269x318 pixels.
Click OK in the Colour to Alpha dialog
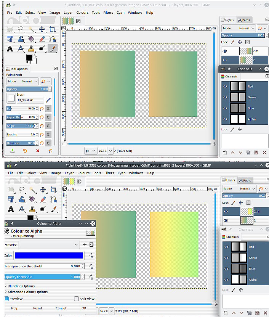pyautogui.click(x=83, y=308)
